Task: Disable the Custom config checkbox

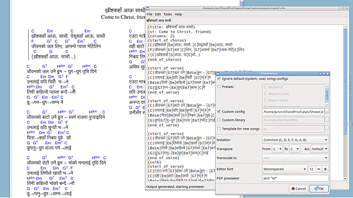Action: pos(219,112)
